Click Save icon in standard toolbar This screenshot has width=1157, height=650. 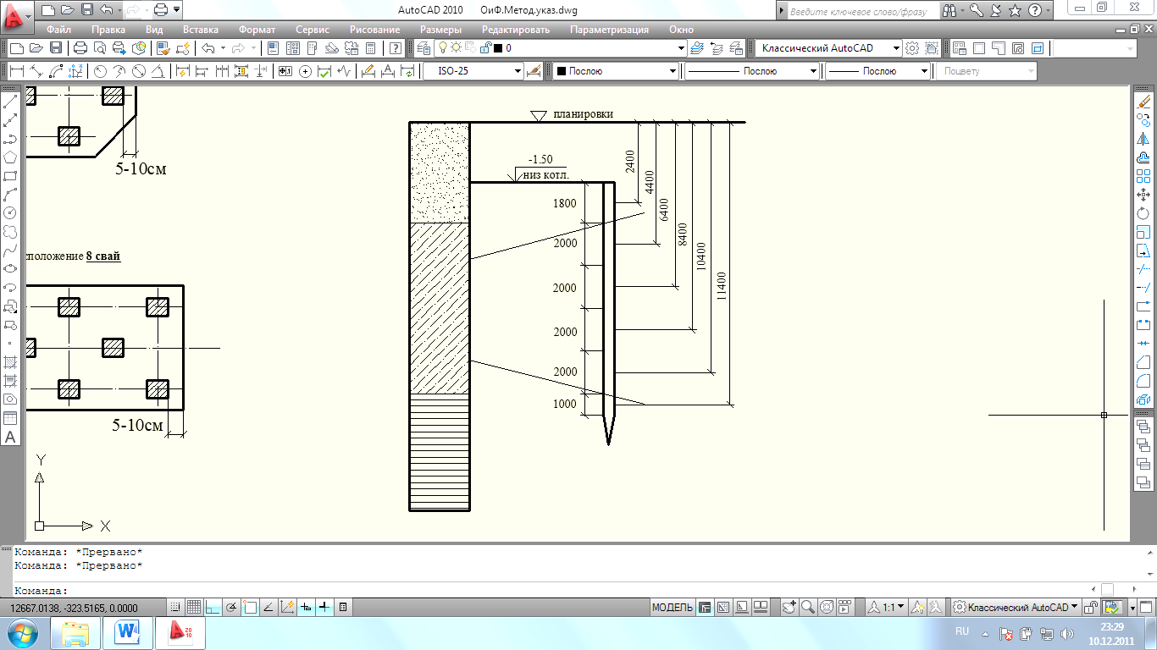coord(56,48)
